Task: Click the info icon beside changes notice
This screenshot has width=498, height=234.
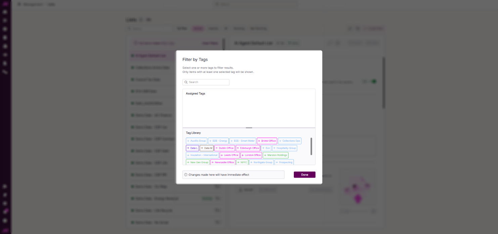Action: (186, 175)
